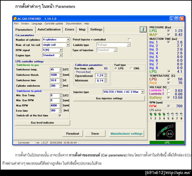Open Lambda type dropdown
Screen dimensions: 192x176
coord(128,45)
